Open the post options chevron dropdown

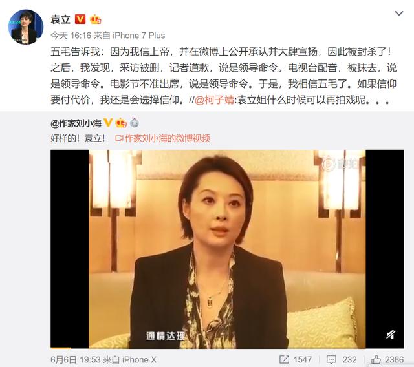click(398, 13)
